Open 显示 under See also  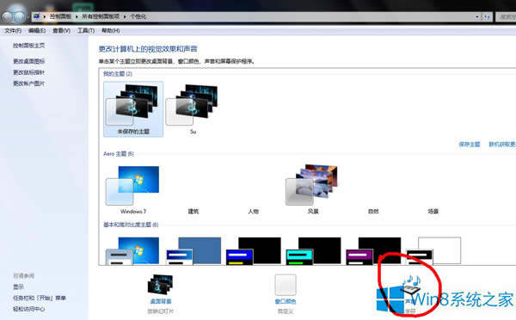[18, 286]
